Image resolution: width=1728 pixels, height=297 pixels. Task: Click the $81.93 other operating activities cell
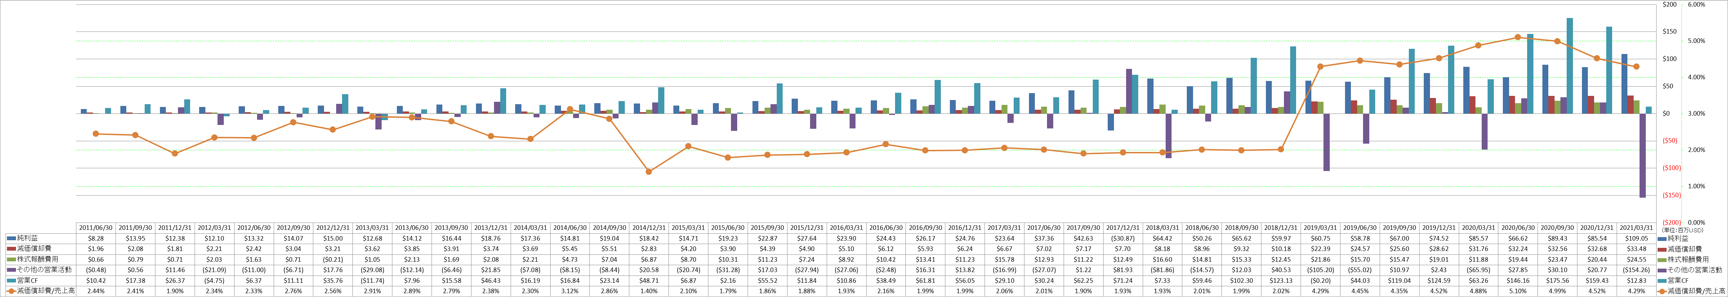[x=1123, y=270]
